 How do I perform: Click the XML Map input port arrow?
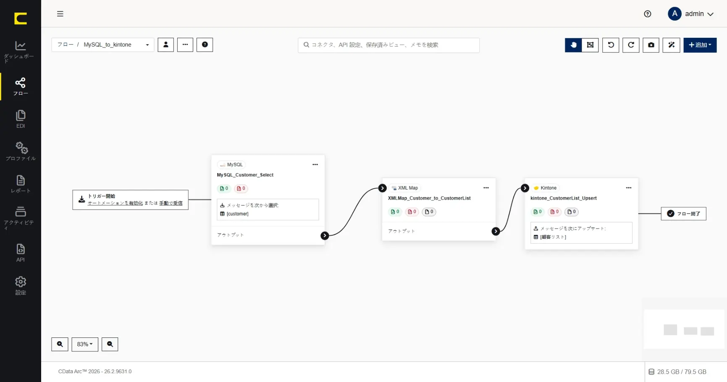382,188
